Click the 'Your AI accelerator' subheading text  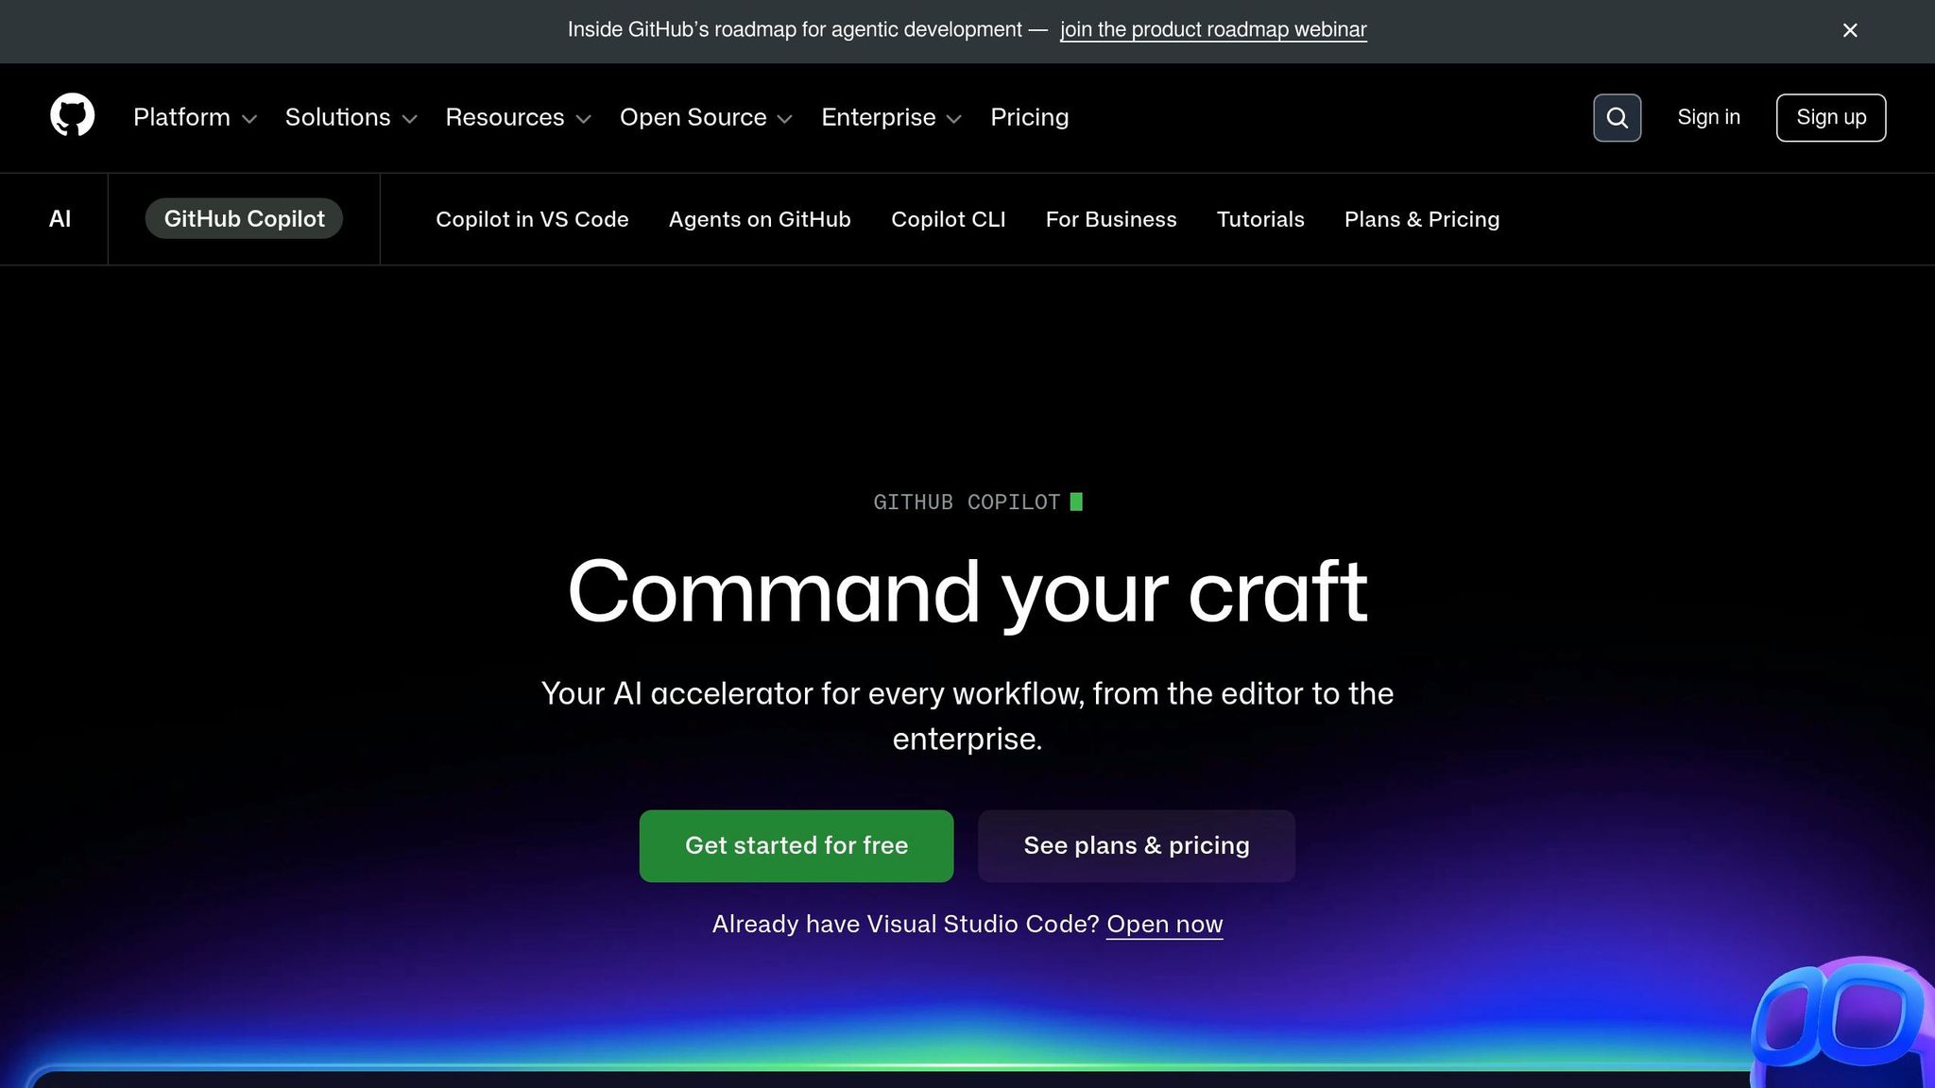pos(967,716)
